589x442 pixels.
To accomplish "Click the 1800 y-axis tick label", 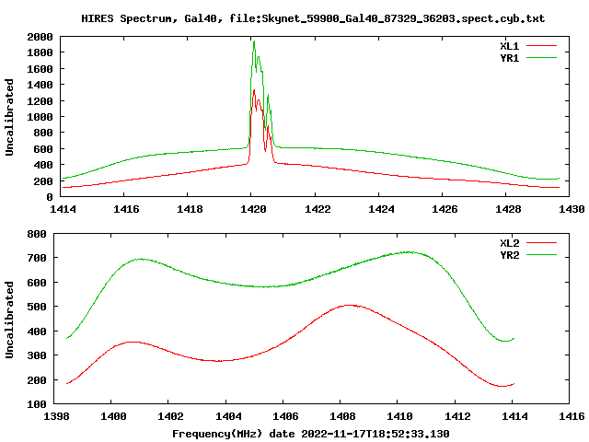I will 40,52.
